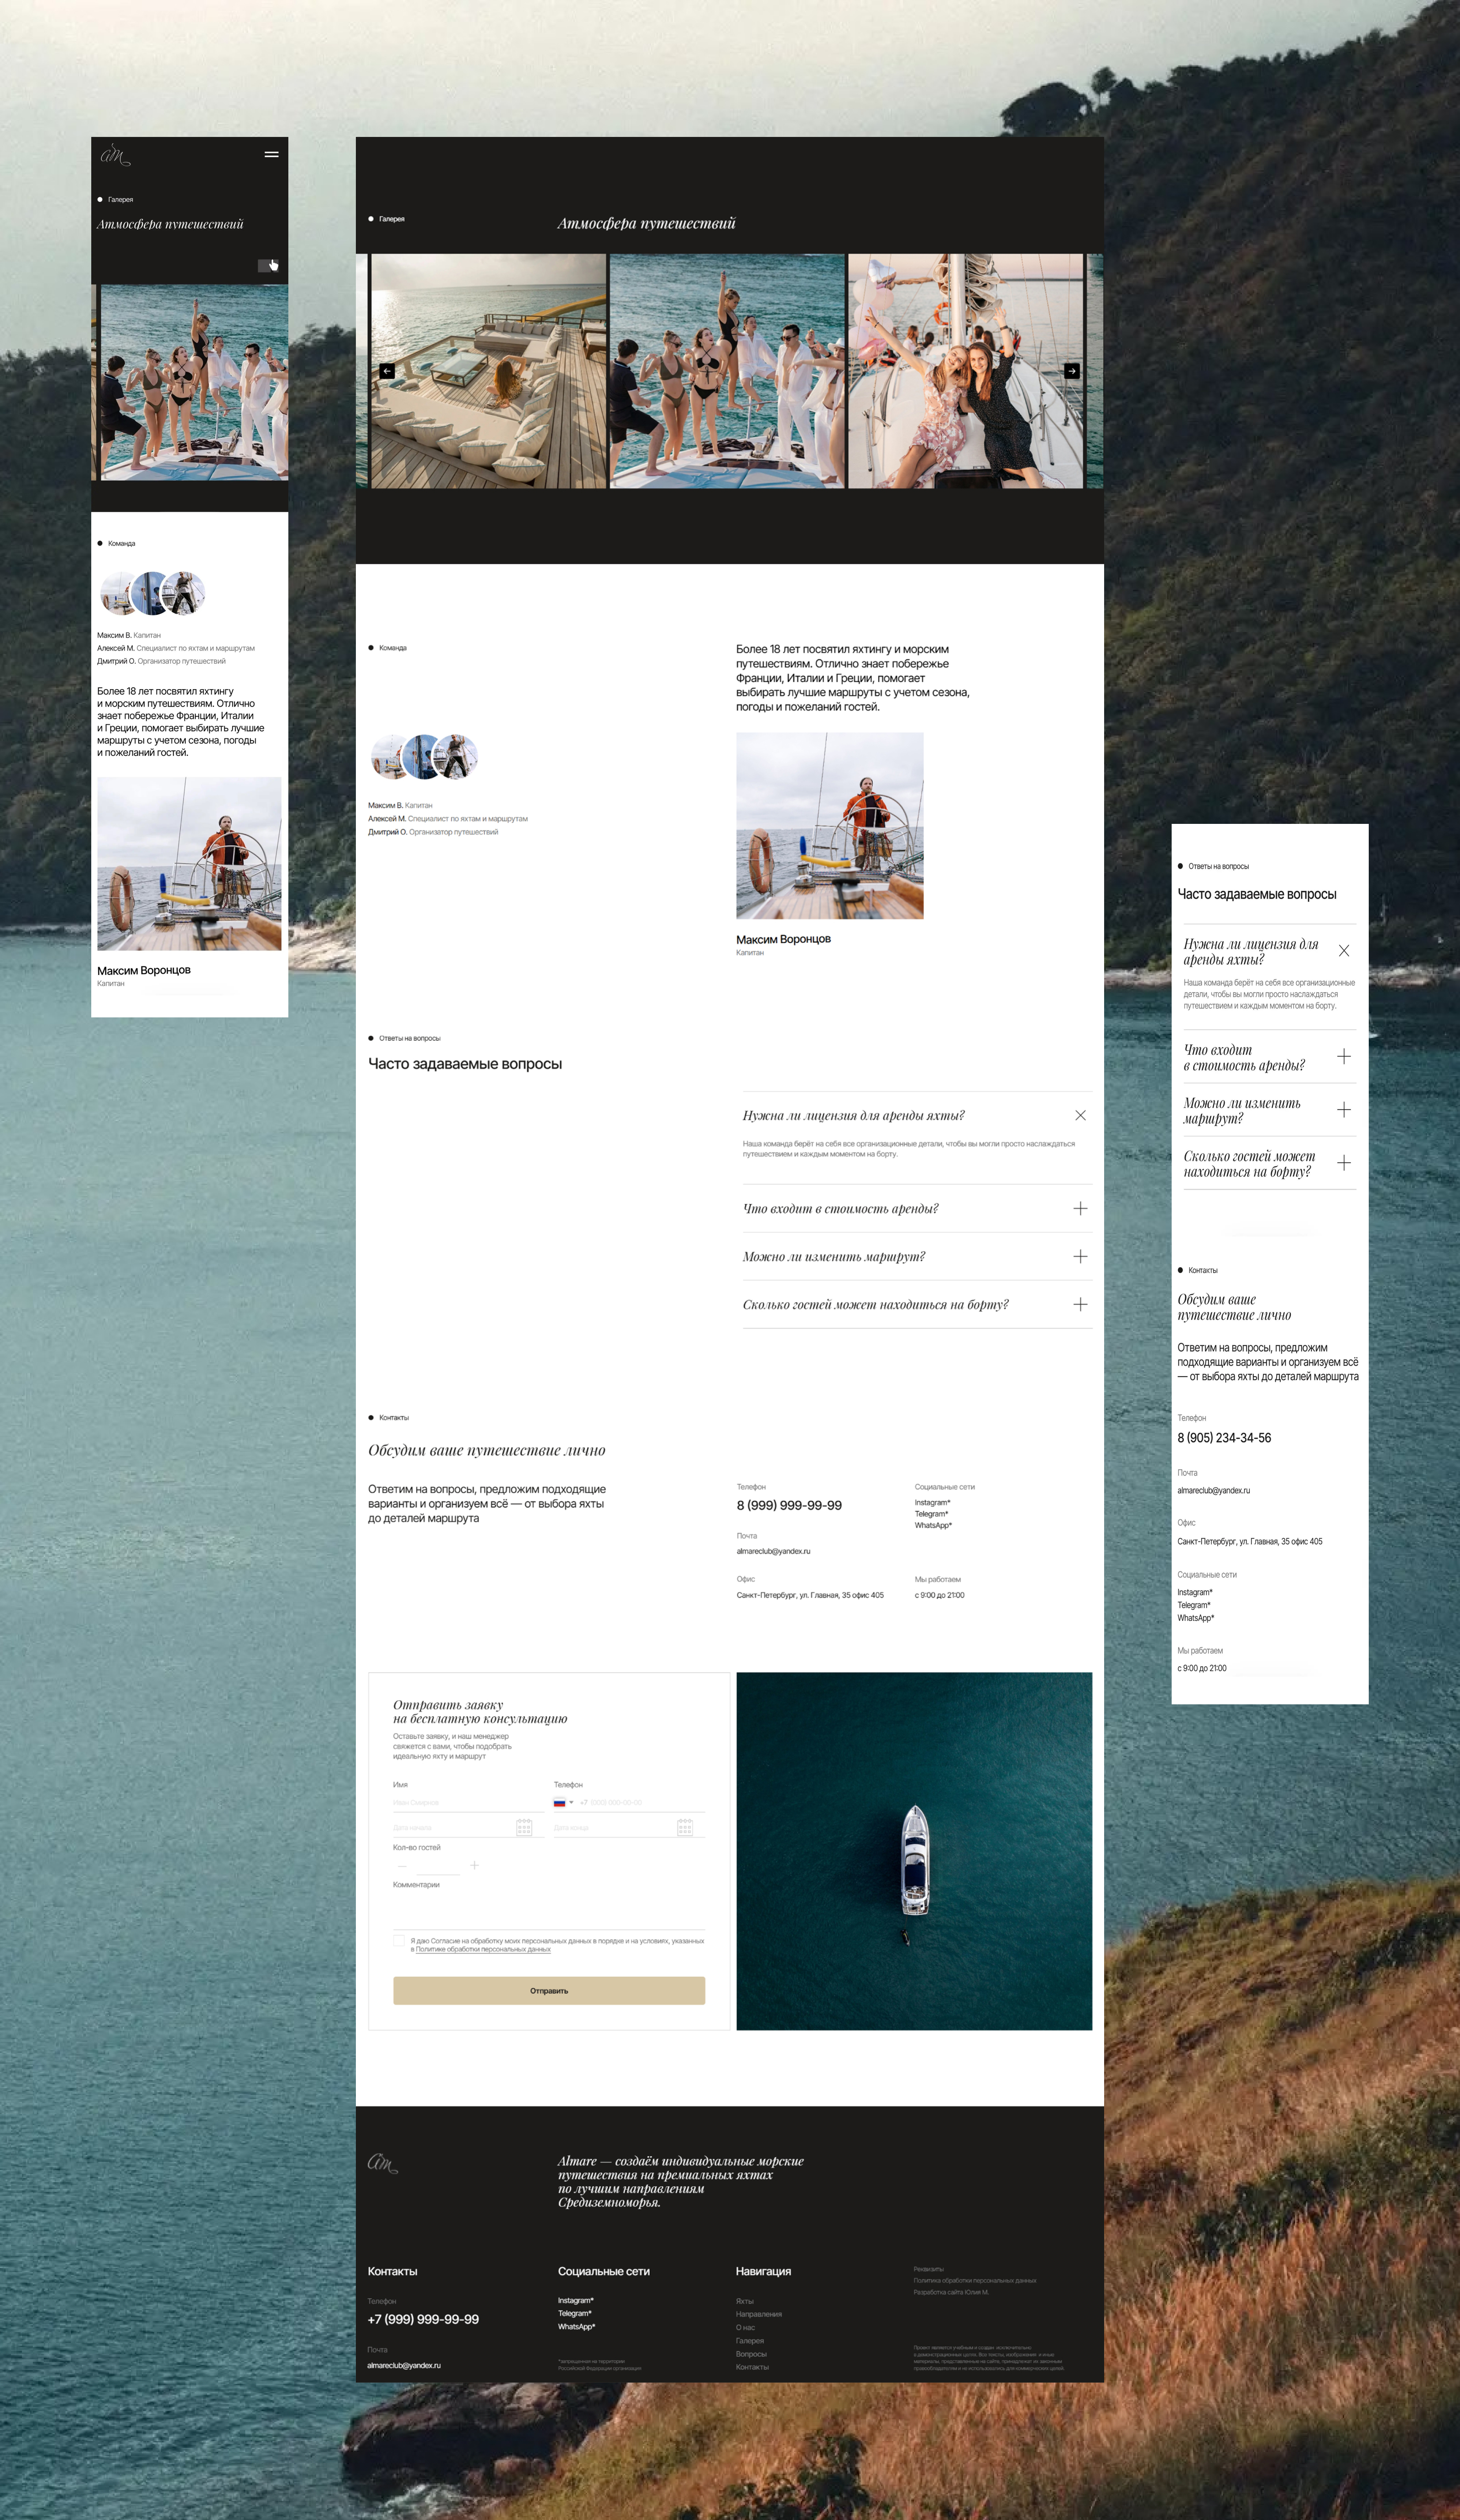Open the personal data policy link in the form
Viewport: 1460px width, 2520px height.
(484, 1949)
